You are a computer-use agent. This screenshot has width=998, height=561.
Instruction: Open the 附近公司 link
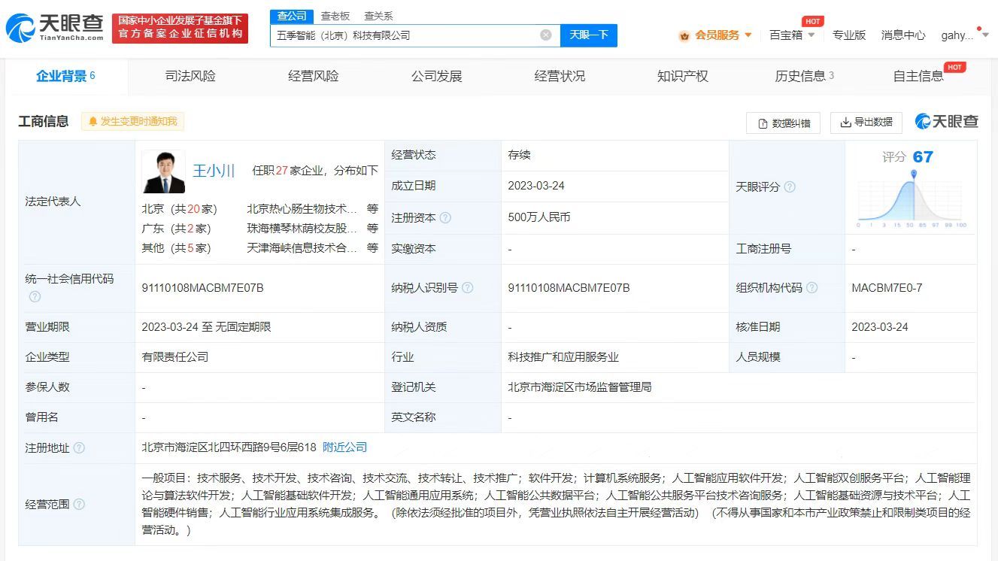[345, 447]
